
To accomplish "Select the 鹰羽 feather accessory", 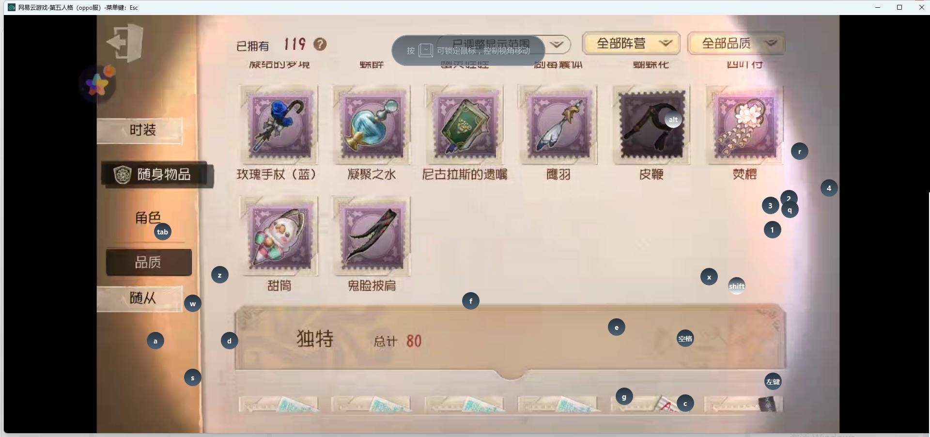I will (558, 125).
